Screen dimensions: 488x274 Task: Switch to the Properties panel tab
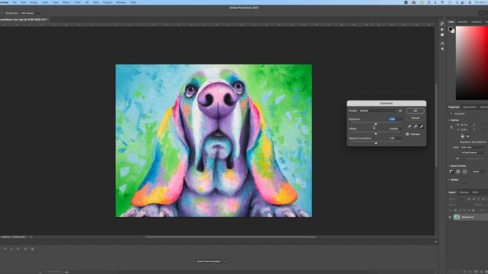tap(454, 107)
